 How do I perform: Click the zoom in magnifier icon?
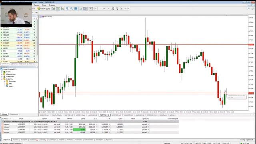[x=67, y=8]
